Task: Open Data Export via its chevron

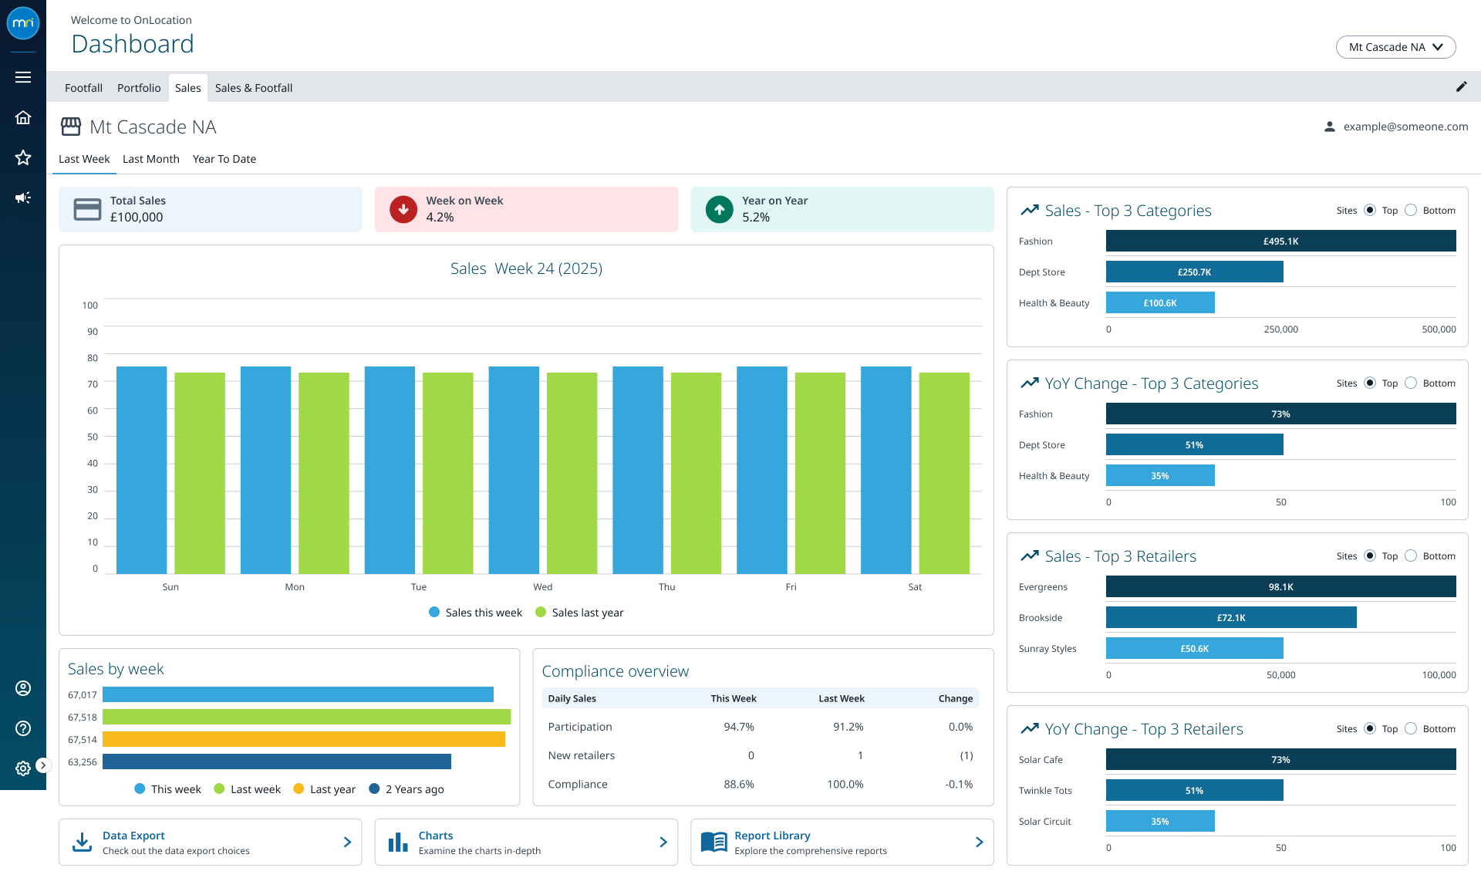Action: 347,843
